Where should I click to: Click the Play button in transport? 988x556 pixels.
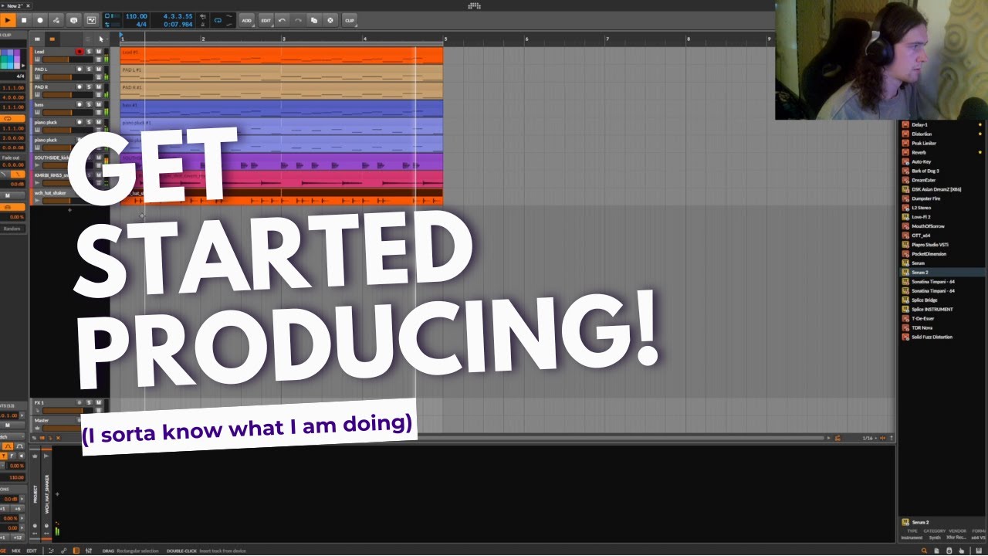click(x=8, y=19)
